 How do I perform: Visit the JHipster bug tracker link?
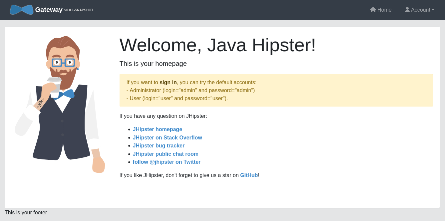coord(159,146)
